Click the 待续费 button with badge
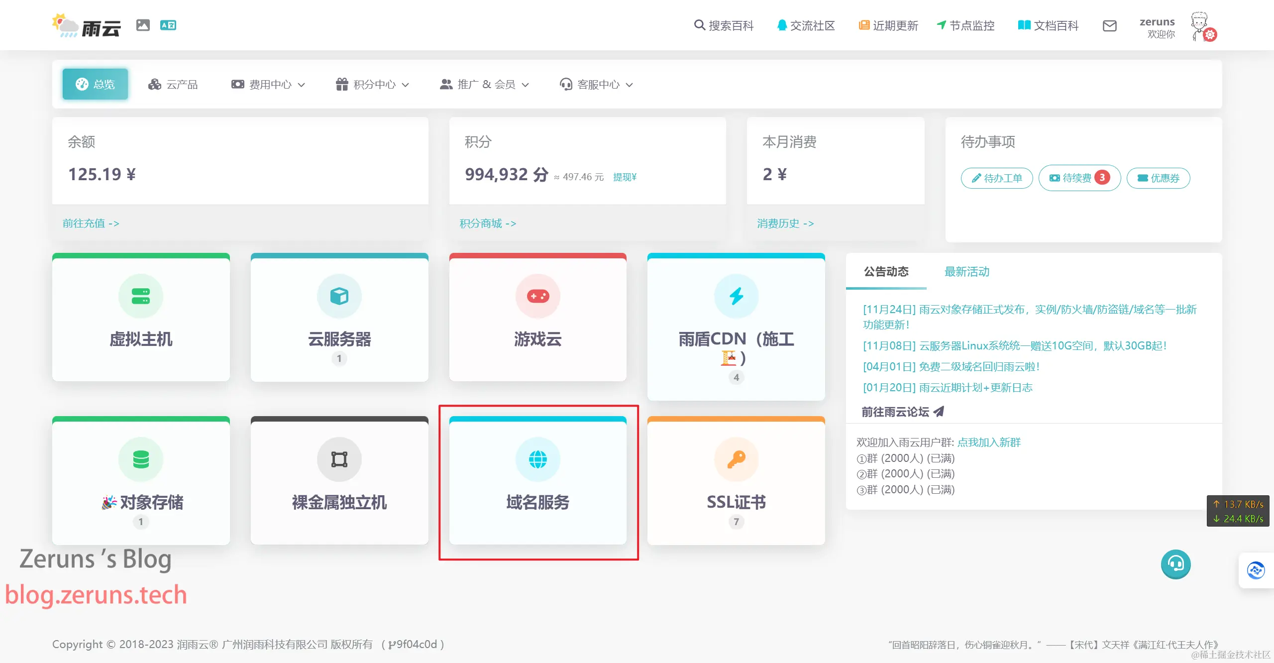1274x663 pixels. (x=1079, y=178)
